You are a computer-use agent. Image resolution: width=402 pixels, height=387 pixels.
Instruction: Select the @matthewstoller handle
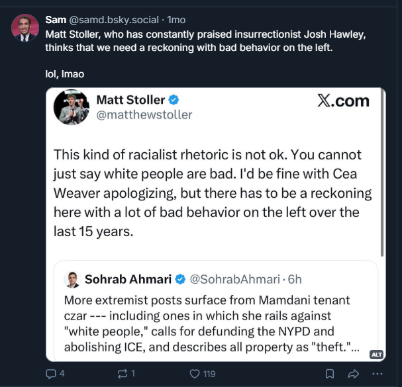coord(144,115)
